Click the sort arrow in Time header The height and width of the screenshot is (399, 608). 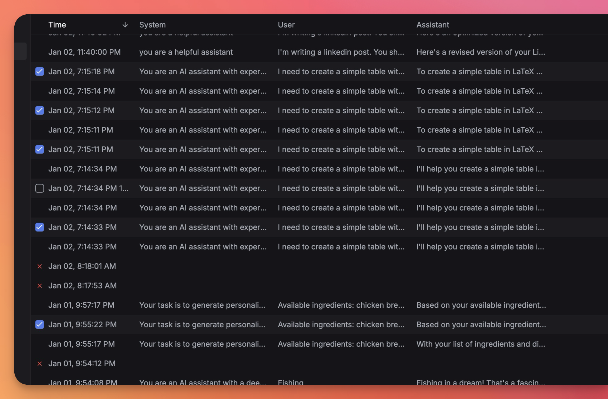tap(125, 25)
